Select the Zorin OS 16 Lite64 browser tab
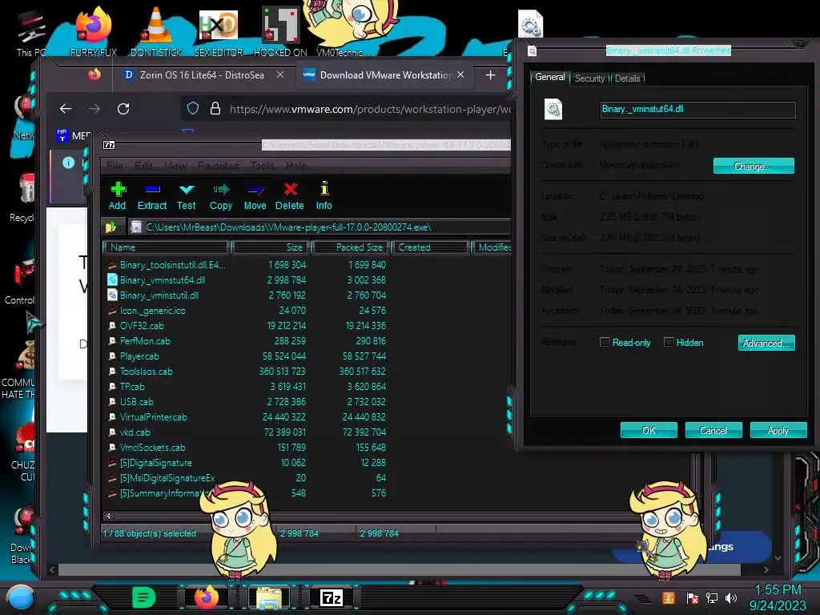 coord(201,74)
